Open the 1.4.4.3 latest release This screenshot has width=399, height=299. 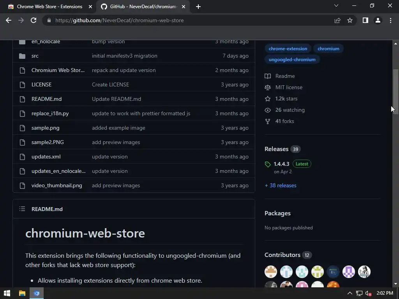281,164
